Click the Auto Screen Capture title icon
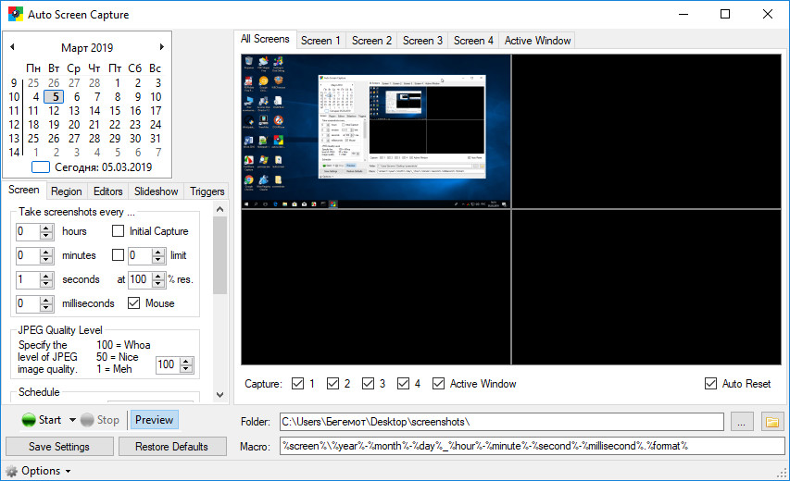This screenshot has height=481, width=790. pyautogui.click(x=16, y=14)
